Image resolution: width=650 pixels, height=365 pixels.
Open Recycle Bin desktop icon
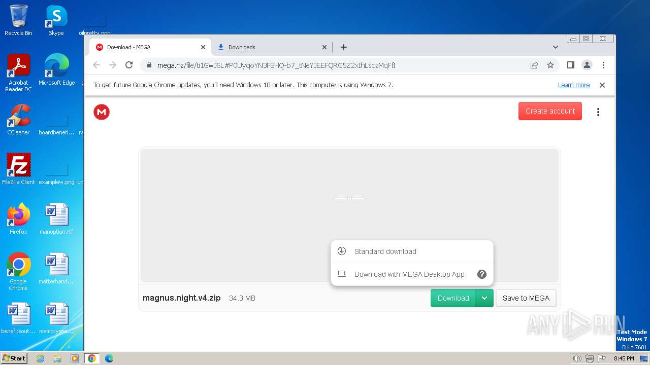point(18,20)
